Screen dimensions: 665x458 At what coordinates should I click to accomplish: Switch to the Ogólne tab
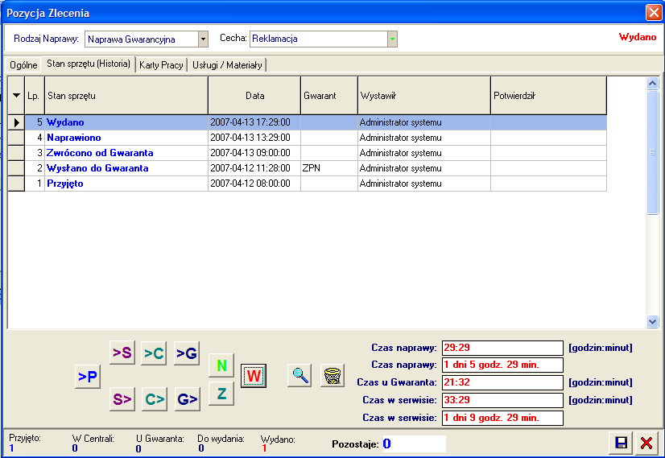pyautogui.click(x=23, y=65)
